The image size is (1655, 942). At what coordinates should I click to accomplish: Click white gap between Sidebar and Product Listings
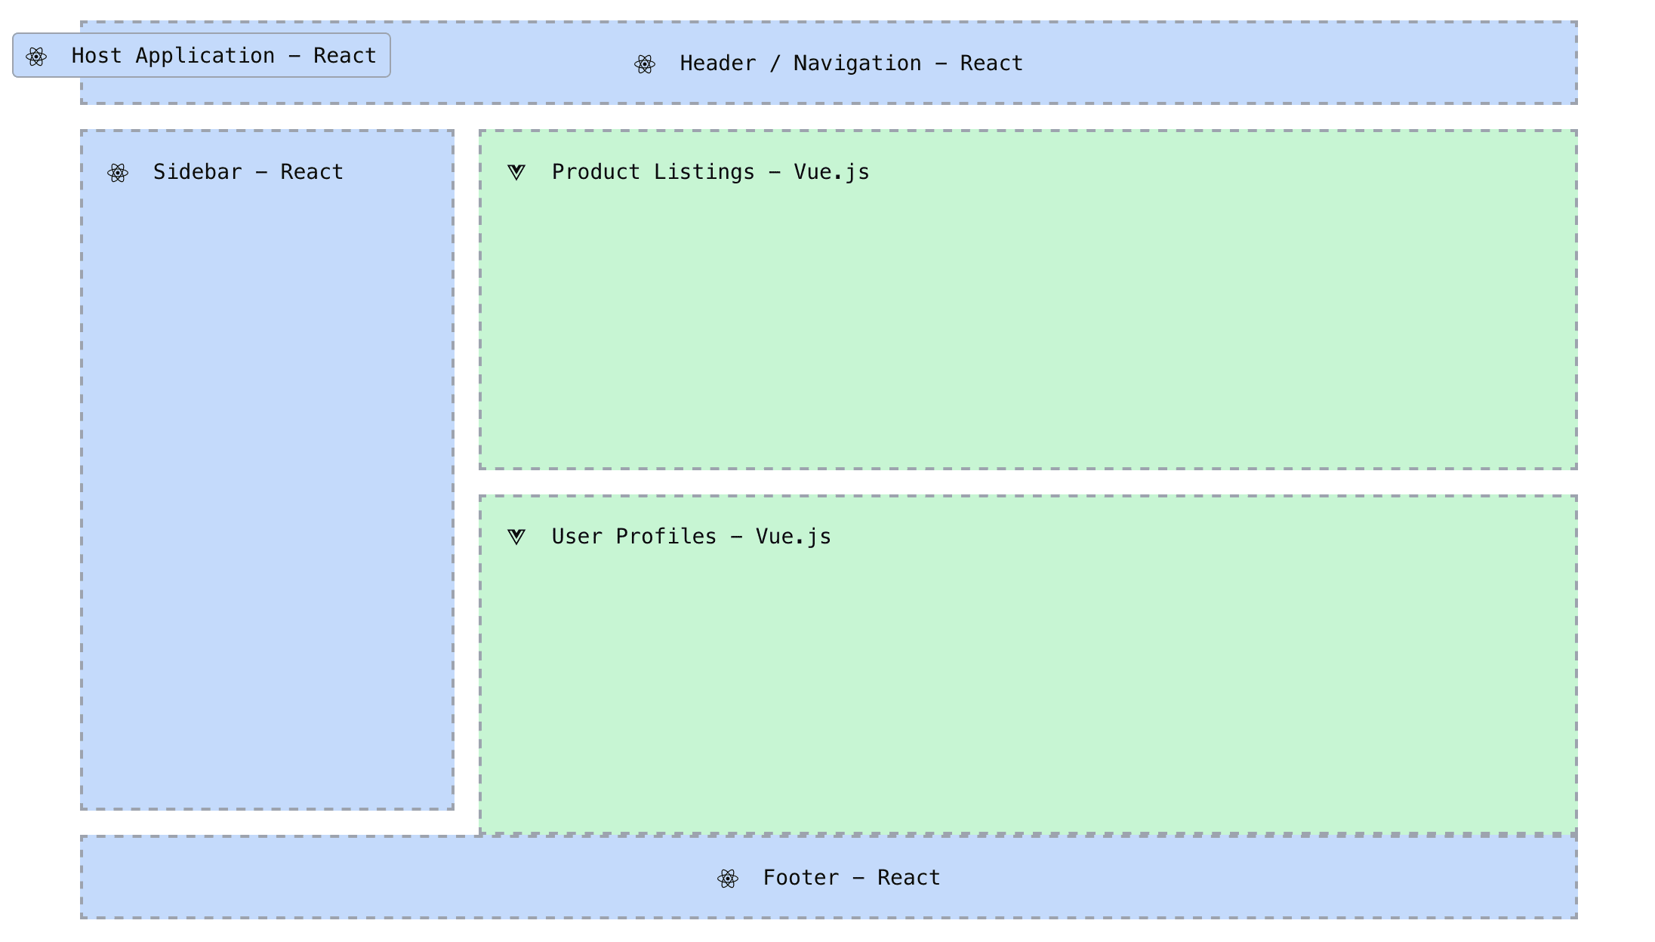(x=467, y=302)
